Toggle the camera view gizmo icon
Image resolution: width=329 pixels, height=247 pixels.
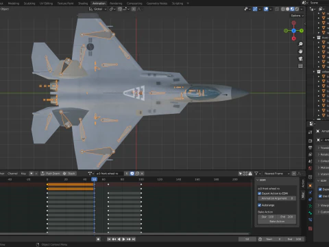[x=301, y=58]
